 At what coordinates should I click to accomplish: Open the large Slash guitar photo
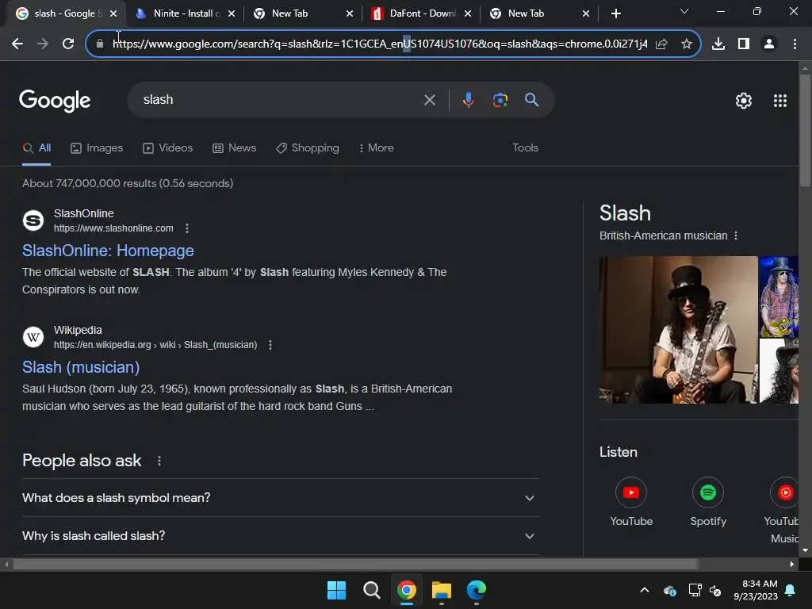(678, 330)
